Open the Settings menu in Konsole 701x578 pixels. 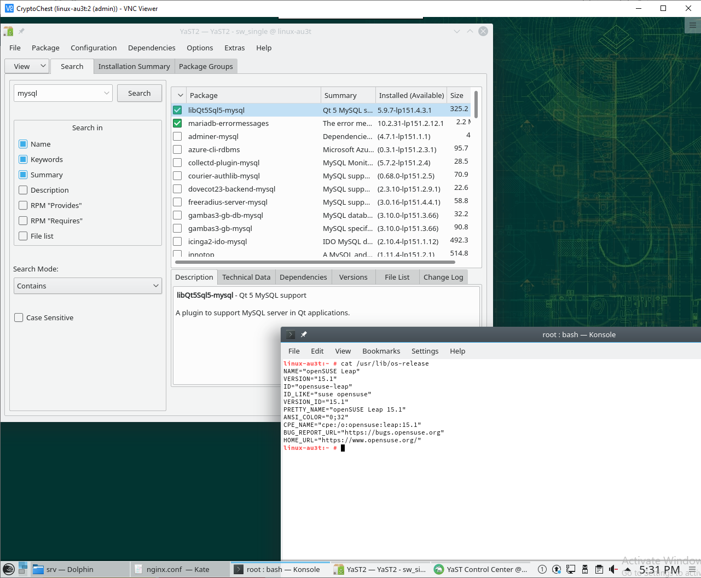[425, 351]
